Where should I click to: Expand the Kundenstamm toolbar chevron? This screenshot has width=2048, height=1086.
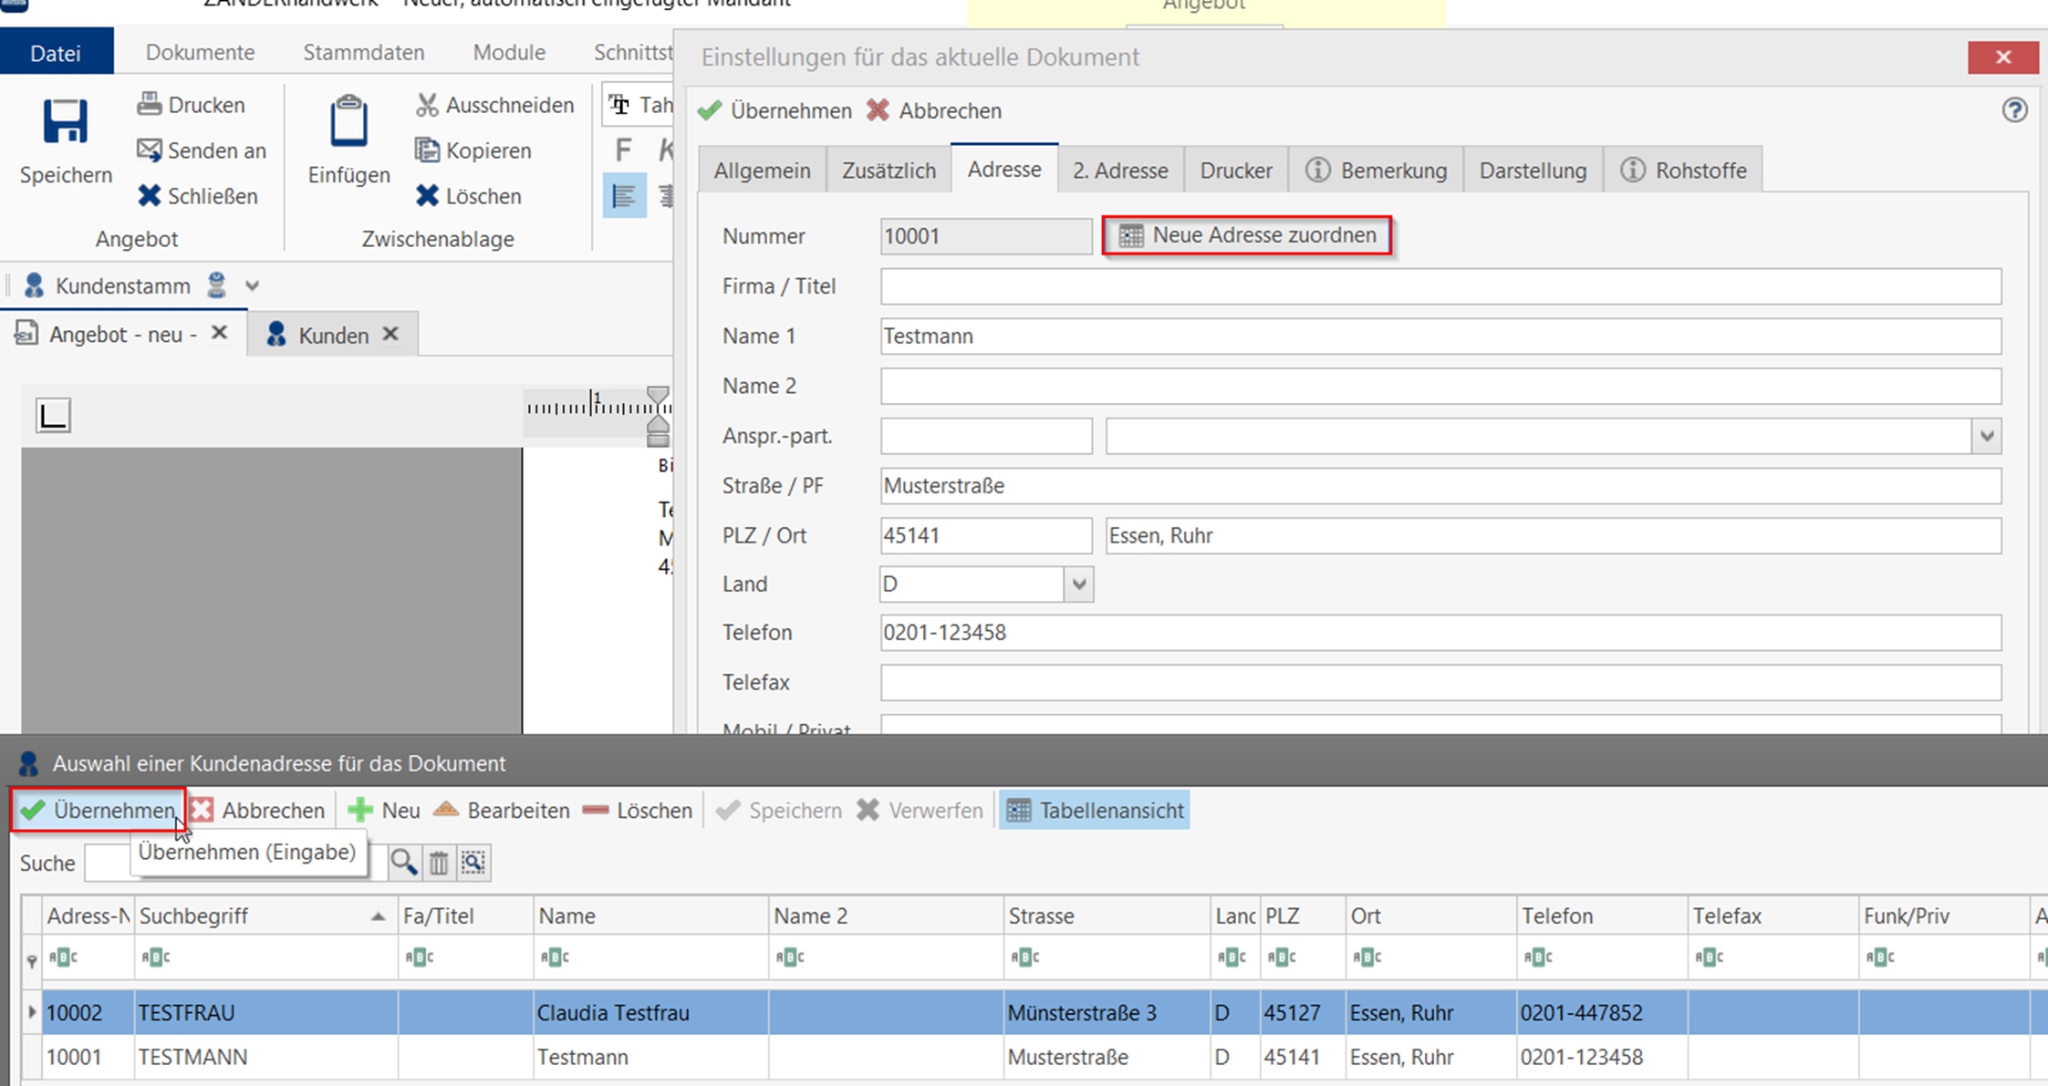(x=253, y=285)
